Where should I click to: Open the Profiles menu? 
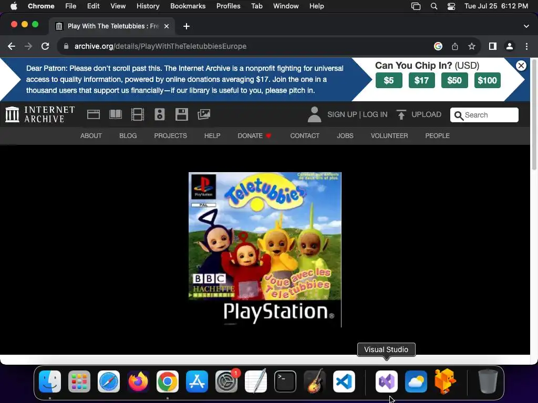click(228, 6)
